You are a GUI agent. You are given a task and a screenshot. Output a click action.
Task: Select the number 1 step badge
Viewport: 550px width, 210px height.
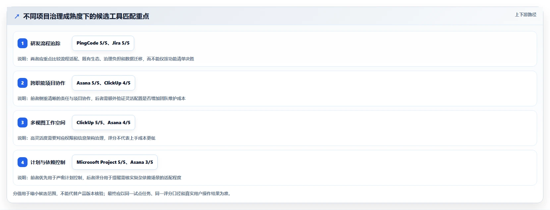point(23,43)
